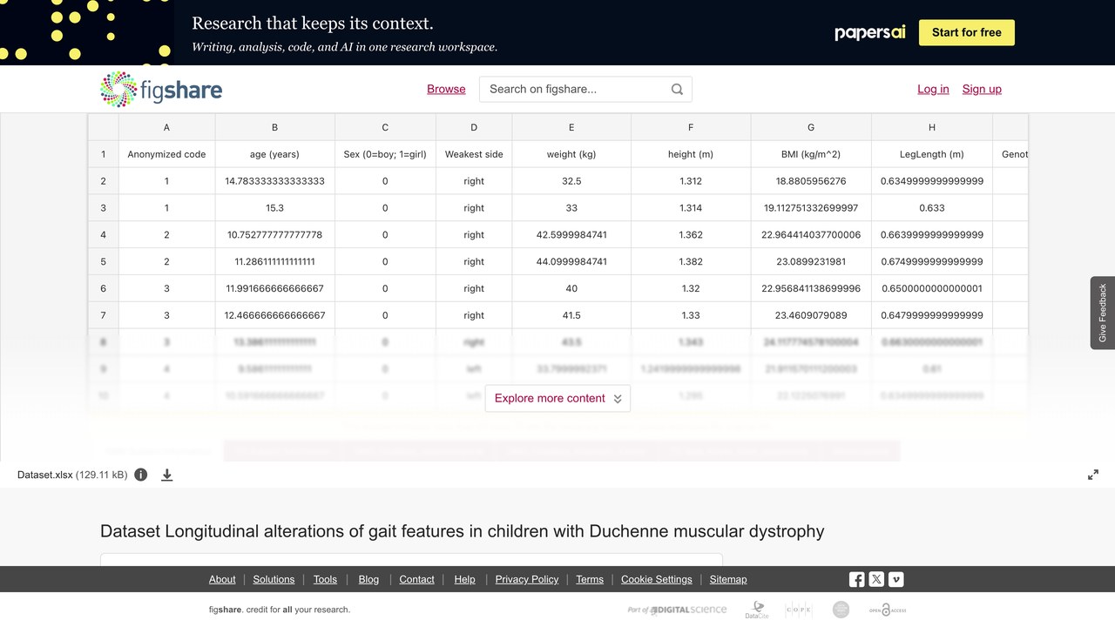Viewport: 1115px width, 627px height.
Task: Expand viewer to fullscreen
Action: click(1093, 475)
